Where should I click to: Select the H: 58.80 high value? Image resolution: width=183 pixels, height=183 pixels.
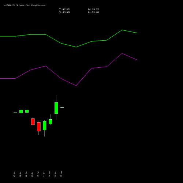coord(94,10)
